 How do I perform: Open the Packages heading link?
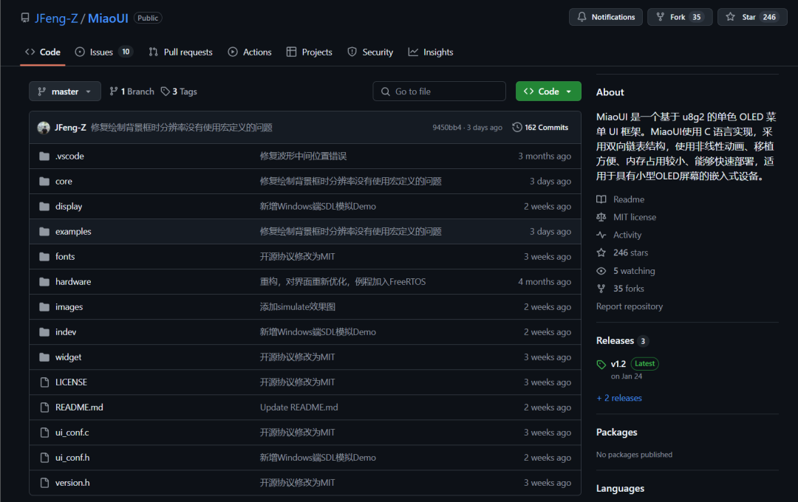(x=617, y=433)
